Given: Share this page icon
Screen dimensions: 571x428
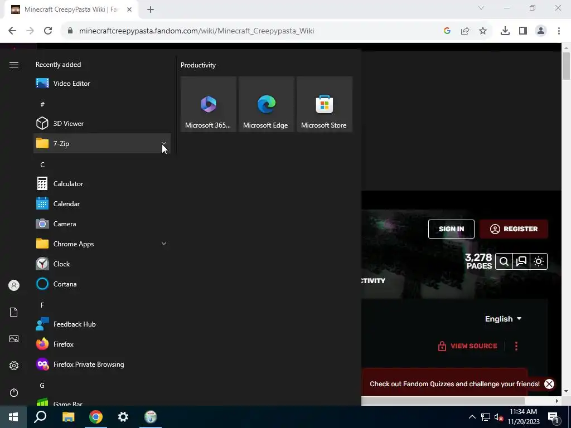Looking at the screenshot, I should pos(465,31).
